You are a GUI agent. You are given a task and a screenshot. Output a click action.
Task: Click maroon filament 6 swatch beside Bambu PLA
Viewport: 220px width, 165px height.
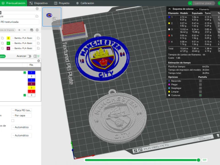(8, 48)
